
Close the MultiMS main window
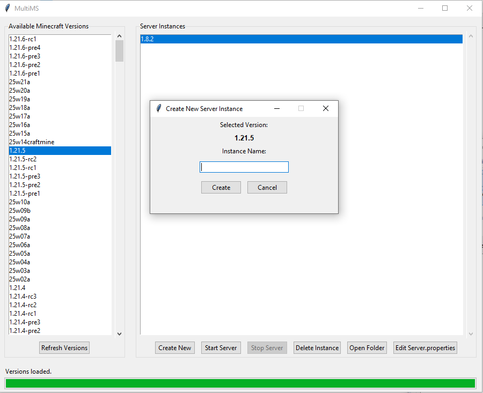coord(470,8)
